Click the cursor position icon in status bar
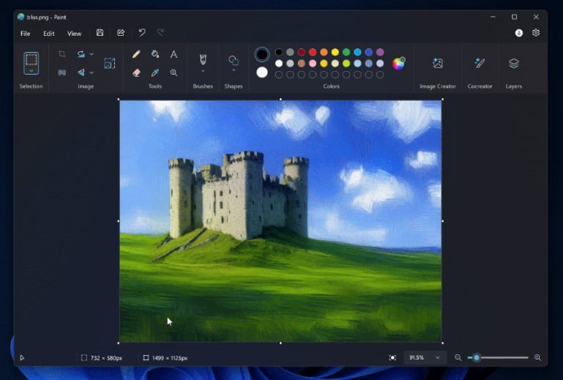 point(22,358)
